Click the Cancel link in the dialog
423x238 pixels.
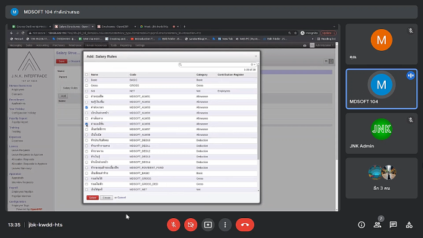(x=122, y=198)
